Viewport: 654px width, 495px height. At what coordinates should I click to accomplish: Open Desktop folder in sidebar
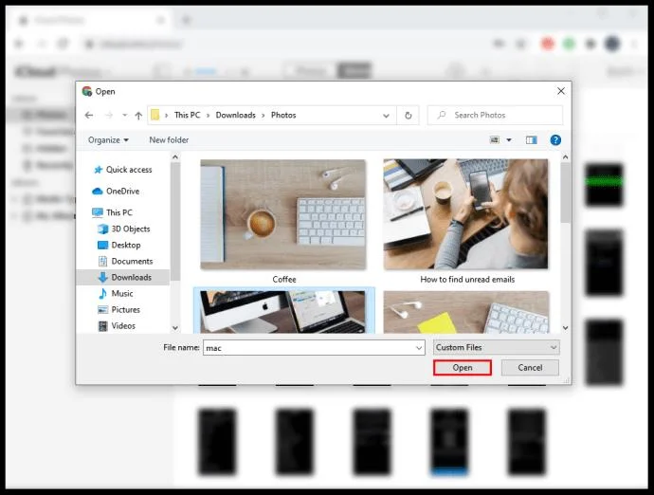click(126, 245)
